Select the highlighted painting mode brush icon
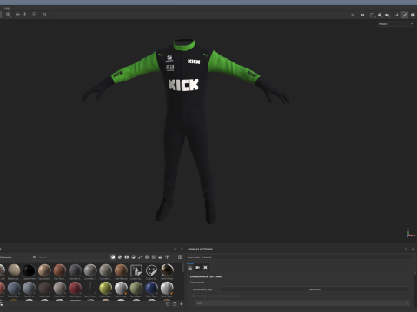 coord(405,15)
